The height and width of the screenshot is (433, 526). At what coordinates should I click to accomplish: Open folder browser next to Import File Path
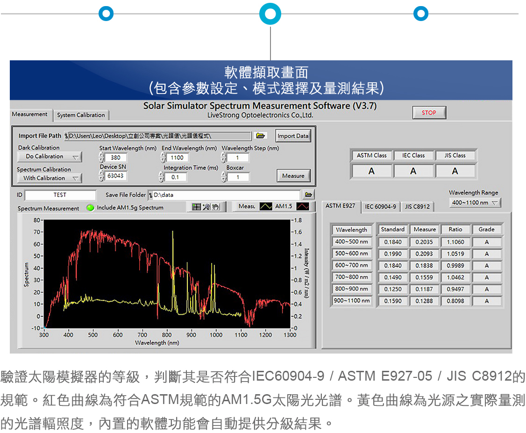pyautogui.click(x=261, y=136)
